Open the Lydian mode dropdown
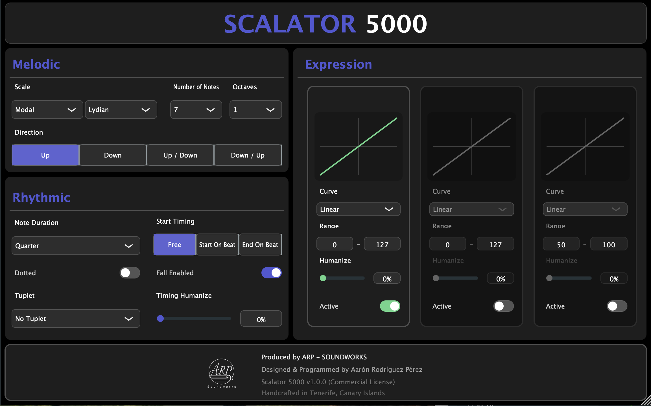 pos(121,110)
